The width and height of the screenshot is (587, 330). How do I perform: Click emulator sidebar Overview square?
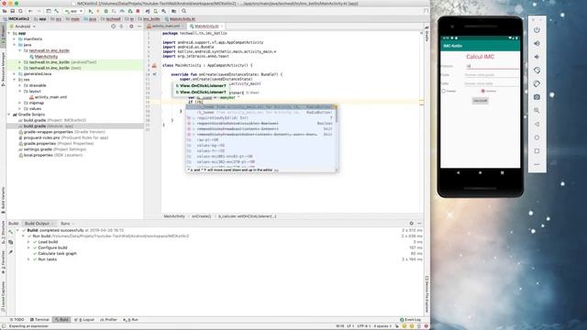(x=537, y=150)
